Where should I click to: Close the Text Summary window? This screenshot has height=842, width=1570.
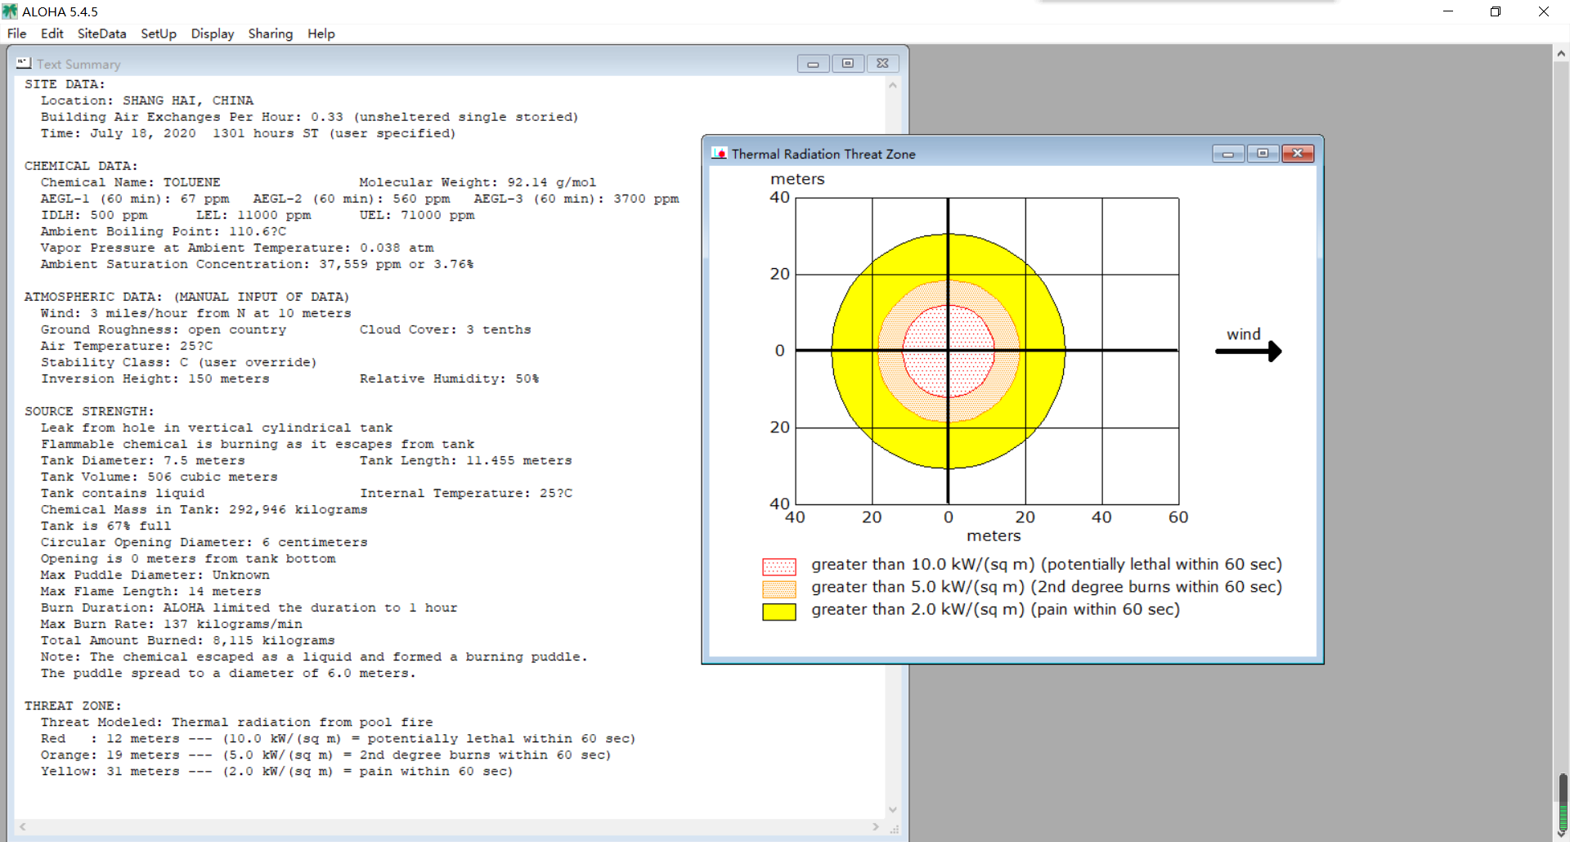882,64
